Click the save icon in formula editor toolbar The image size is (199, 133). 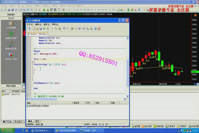41,28
